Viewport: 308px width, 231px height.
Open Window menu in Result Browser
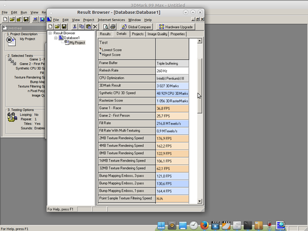pos(135,20)
